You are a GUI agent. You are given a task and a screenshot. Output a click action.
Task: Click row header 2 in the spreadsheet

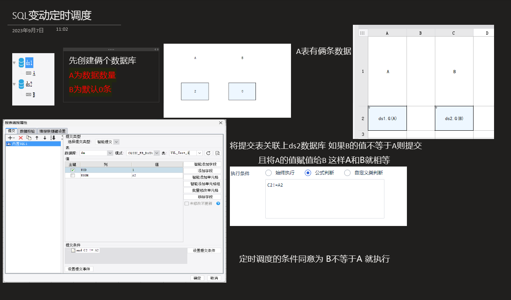coord(363,118)
